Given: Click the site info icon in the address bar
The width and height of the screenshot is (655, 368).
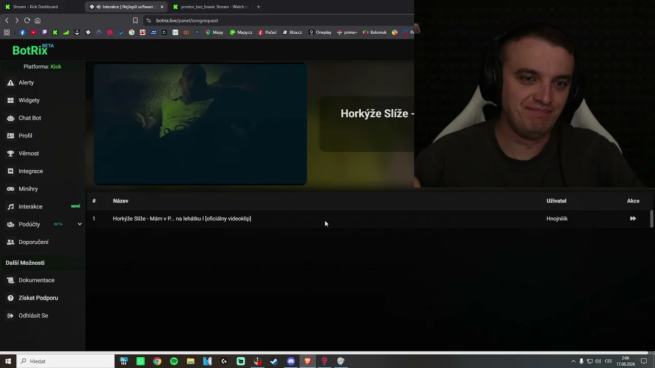Looking at the screenshot, I should point(148,20).
